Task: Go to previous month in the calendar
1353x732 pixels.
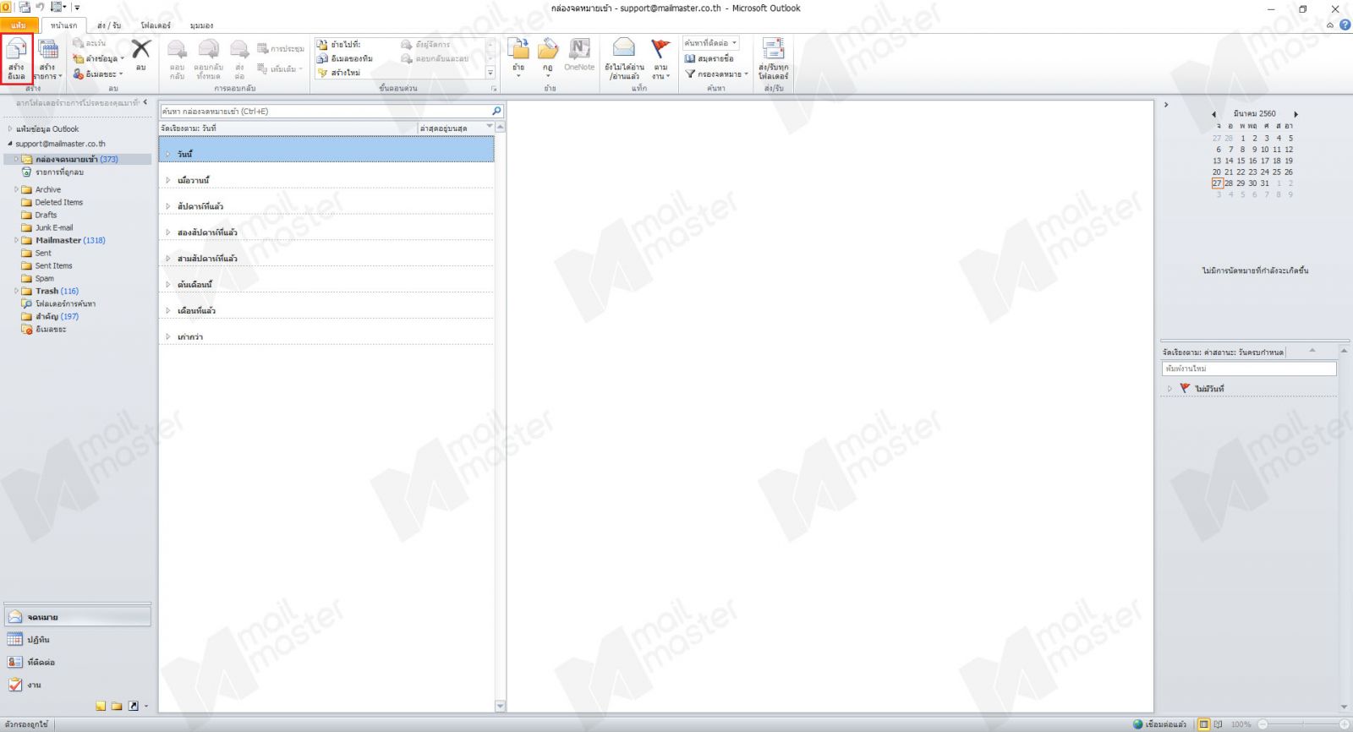Action: (x=1213, y=114)
